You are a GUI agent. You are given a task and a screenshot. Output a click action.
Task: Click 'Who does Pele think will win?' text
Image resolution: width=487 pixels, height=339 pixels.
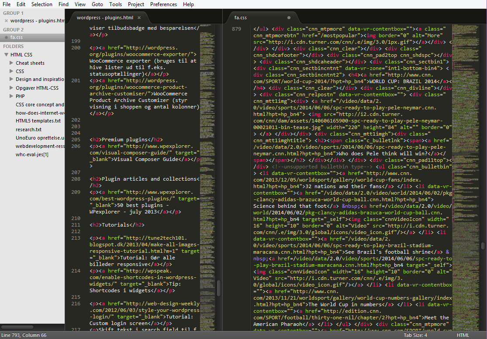click(x=382, y=154)
